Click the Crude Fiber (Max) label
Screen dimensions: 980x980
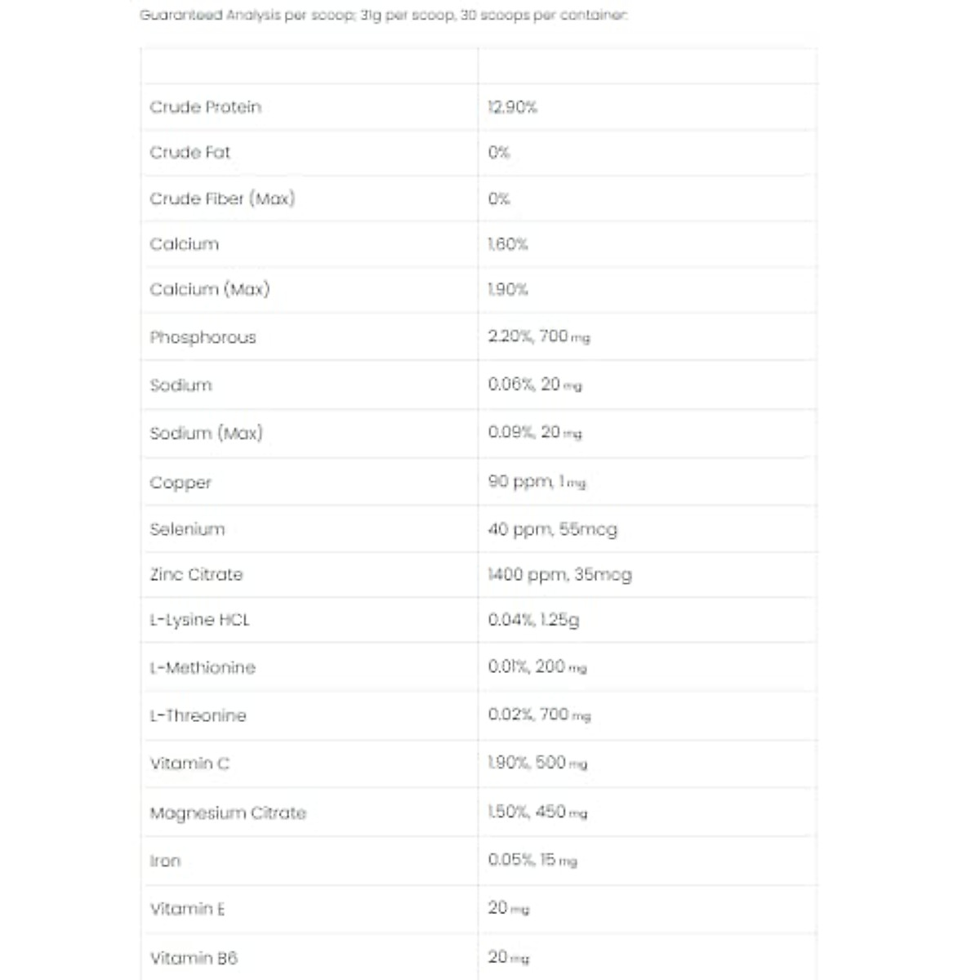pos(222,198)
